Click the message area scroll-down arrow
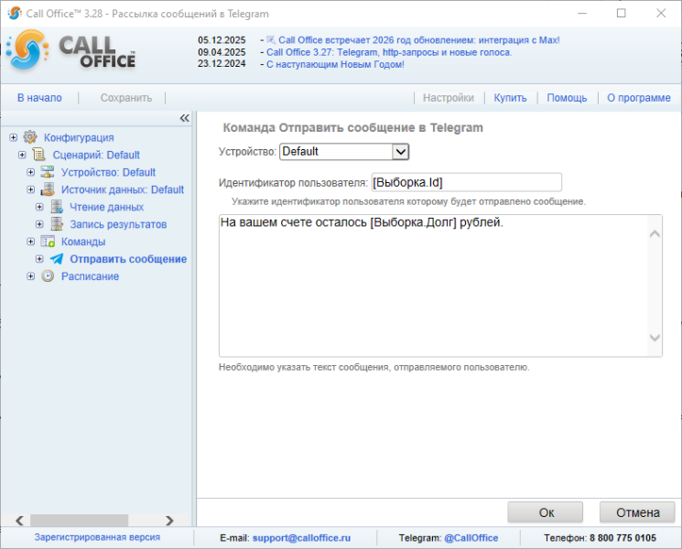This screenshot has width=682, height=549. coord(655,338)
